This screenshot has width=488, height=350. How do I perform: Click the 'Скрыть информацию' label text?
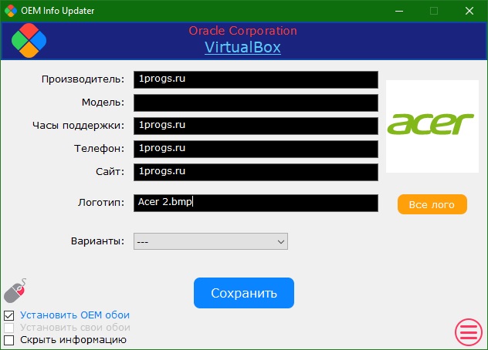(x=73, y=340)
